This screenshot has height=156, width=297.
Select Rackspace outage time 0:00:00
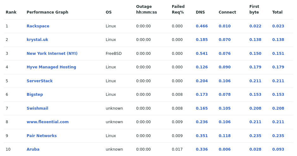click(x=143, y=26)
